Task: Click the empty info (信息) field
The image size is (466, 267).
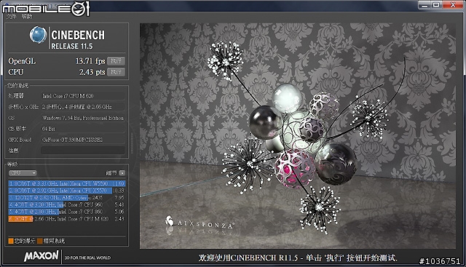Action: point(82,151)
